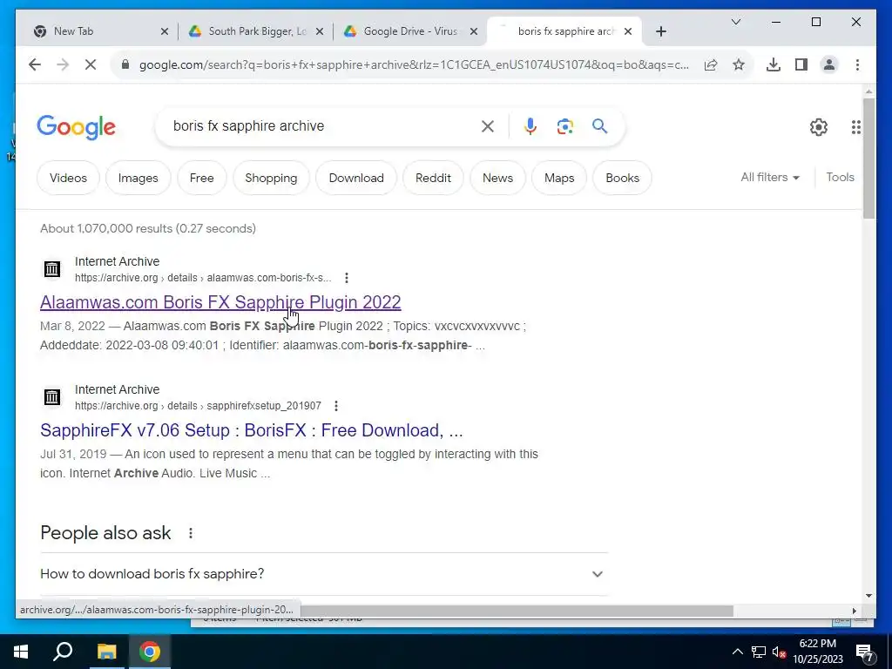
Task: Click the Google logo
Action: [x=77, y=127]
